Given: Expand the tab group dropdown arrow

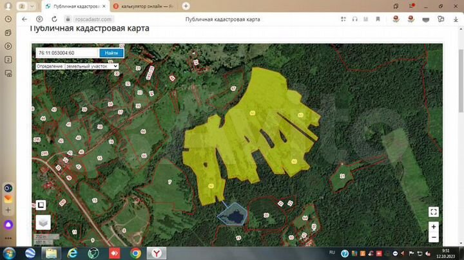Looking at the screenshot, I should point(32,6).
